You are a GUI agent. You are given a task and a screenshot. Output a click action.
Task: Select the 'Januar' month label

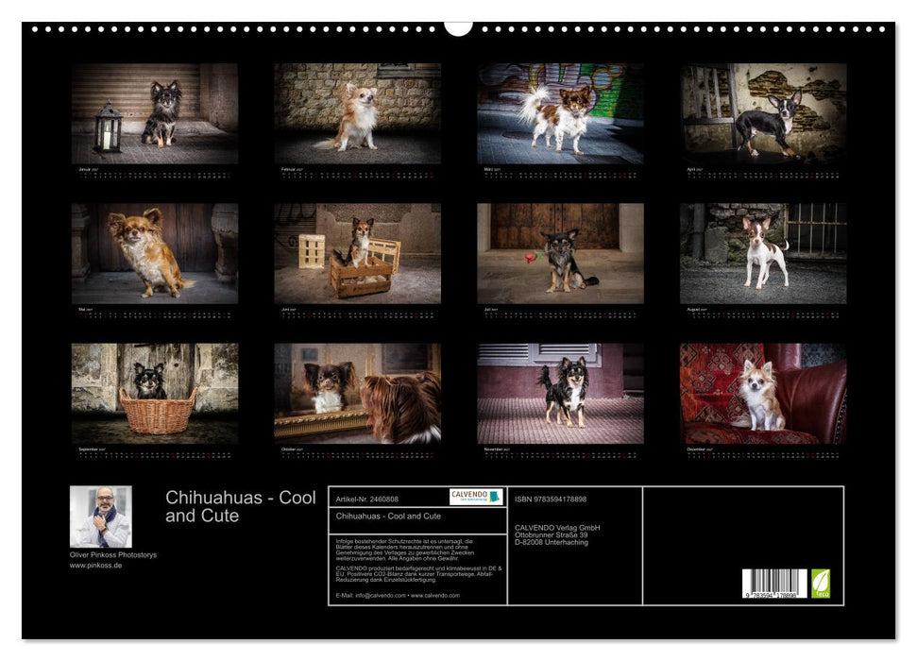pyautogui.click(x=84, y=170)
